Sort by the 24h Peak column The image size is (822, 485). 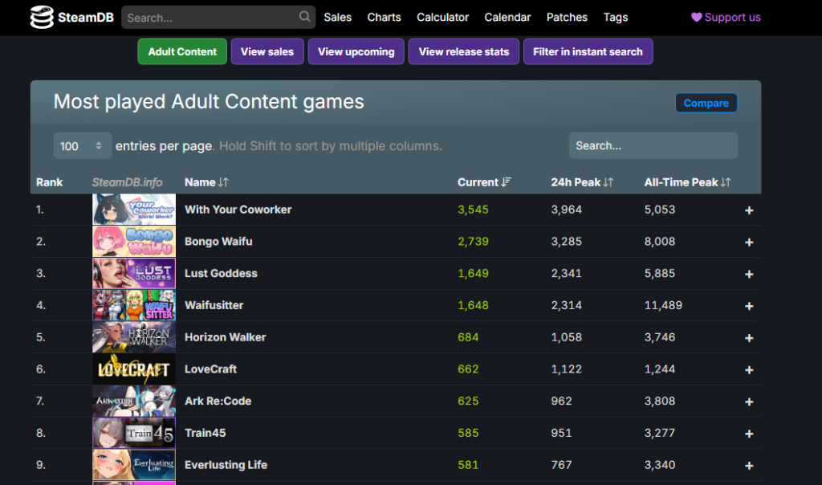[x=582, y=182]
